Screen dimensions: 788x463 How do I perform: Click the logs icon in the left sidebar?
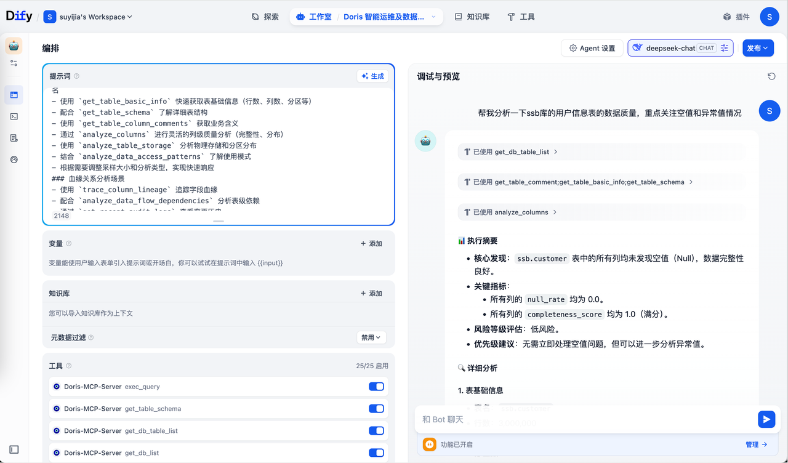pos(14,138)
